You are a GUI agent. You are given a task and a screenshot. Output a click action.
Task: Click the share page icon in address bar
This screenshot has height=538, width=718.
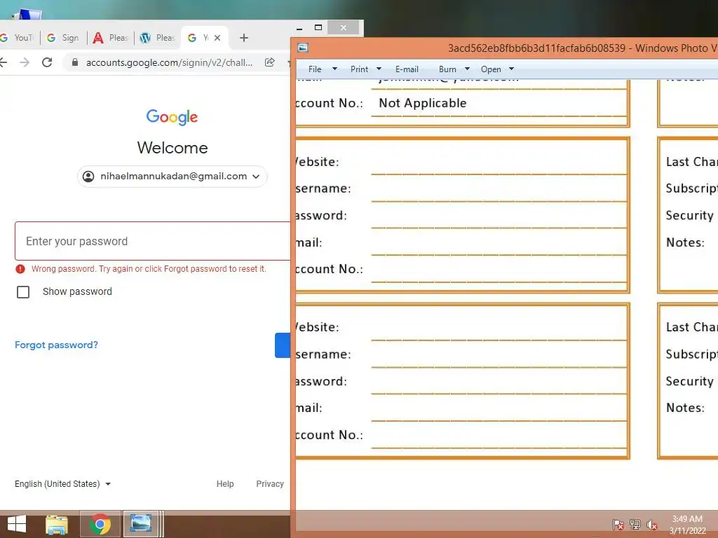[270, 62]
